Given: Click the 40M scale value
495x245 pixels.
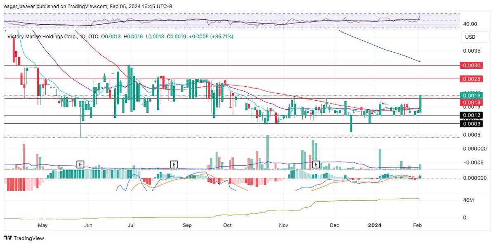Looking at the screenshot, I should click(x=468, y=200).
